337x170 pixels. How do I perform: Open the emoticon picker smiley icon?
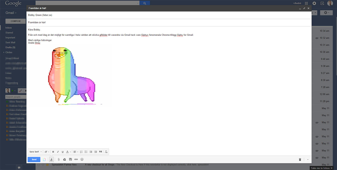point(82,159)
